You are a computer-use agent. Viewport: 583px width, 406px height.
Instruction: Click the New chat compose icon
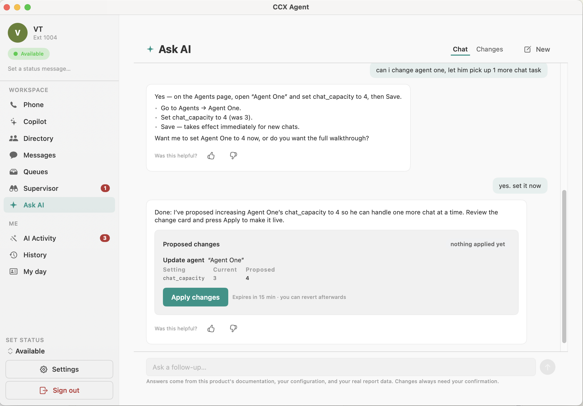528,49
